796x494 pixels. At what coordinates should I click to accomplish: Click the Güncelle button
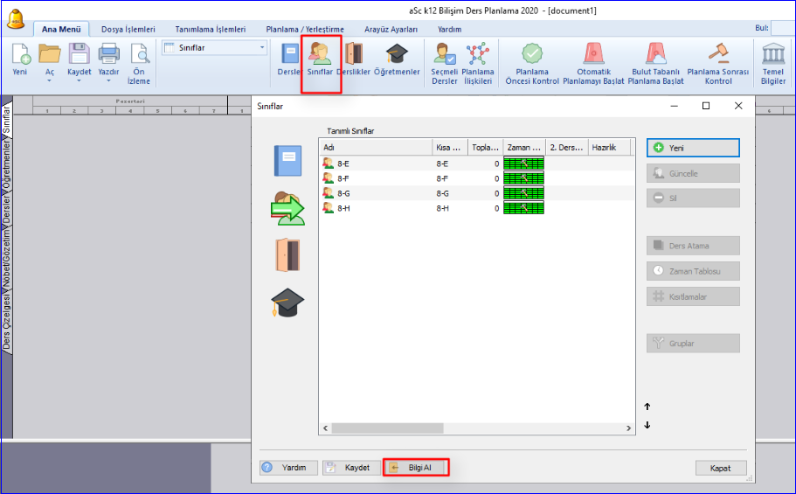click(693, 173)
